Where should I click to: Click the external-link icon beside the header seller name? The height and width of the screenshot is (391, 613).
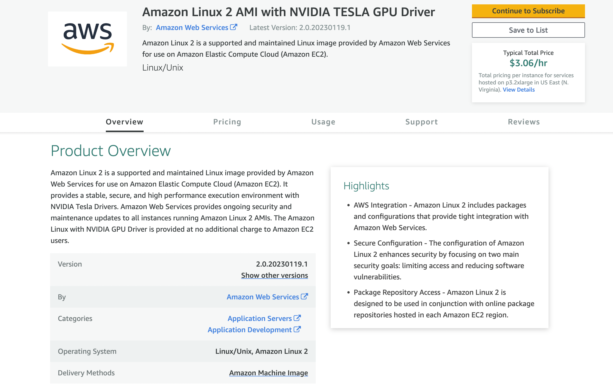coord(234,27)
